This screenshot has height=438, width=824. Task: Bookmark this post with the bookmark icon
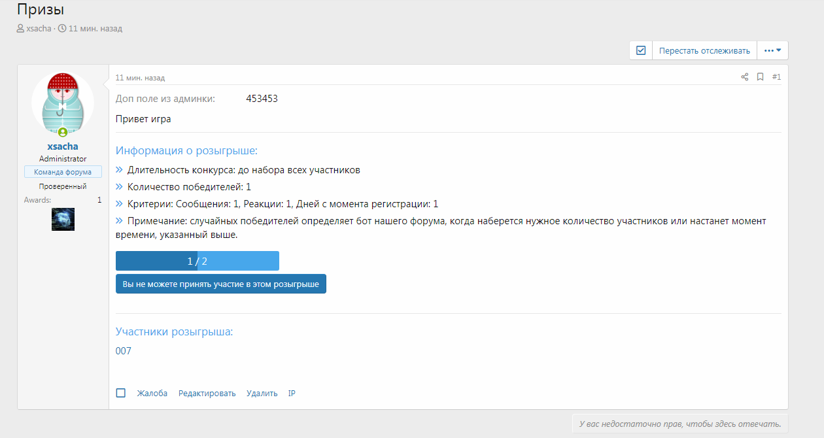[760, 77]
